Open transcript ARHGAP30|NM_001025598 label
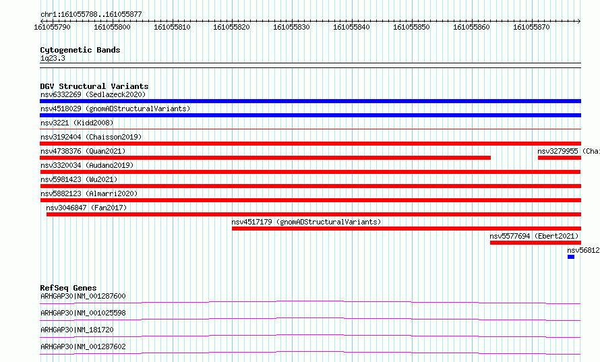The image size is (600, 362). coord(83,313)
